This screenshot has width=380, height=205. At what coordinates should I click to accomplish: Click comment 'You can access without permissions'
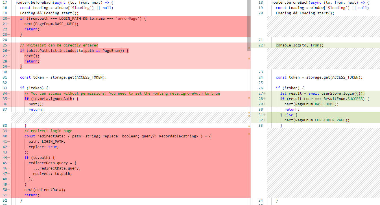point(122,93)
